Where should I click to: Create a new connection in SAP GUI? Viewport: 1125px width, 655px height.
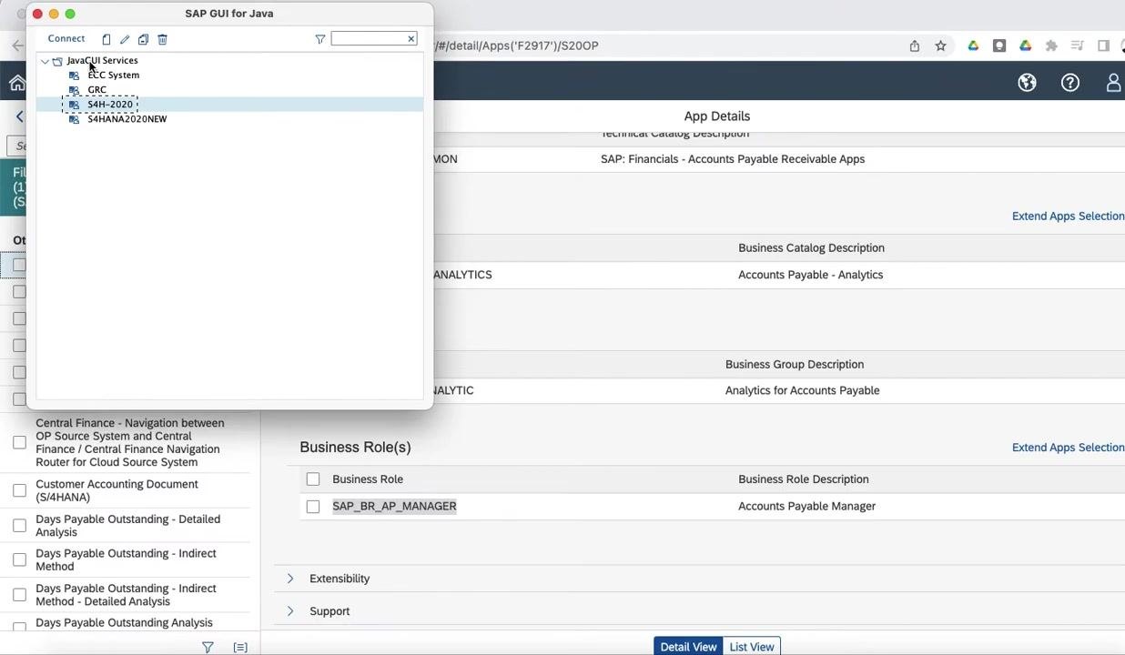pyautogui.click(x=106, y=39)
